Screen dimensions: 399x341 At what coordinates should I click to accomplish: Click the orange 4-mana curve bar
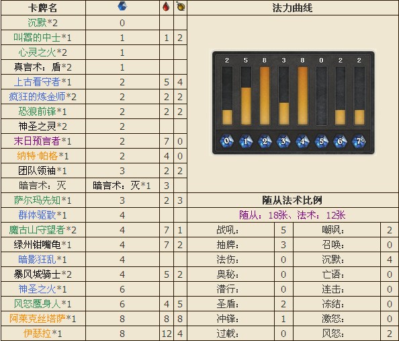[x=302, y=96]
